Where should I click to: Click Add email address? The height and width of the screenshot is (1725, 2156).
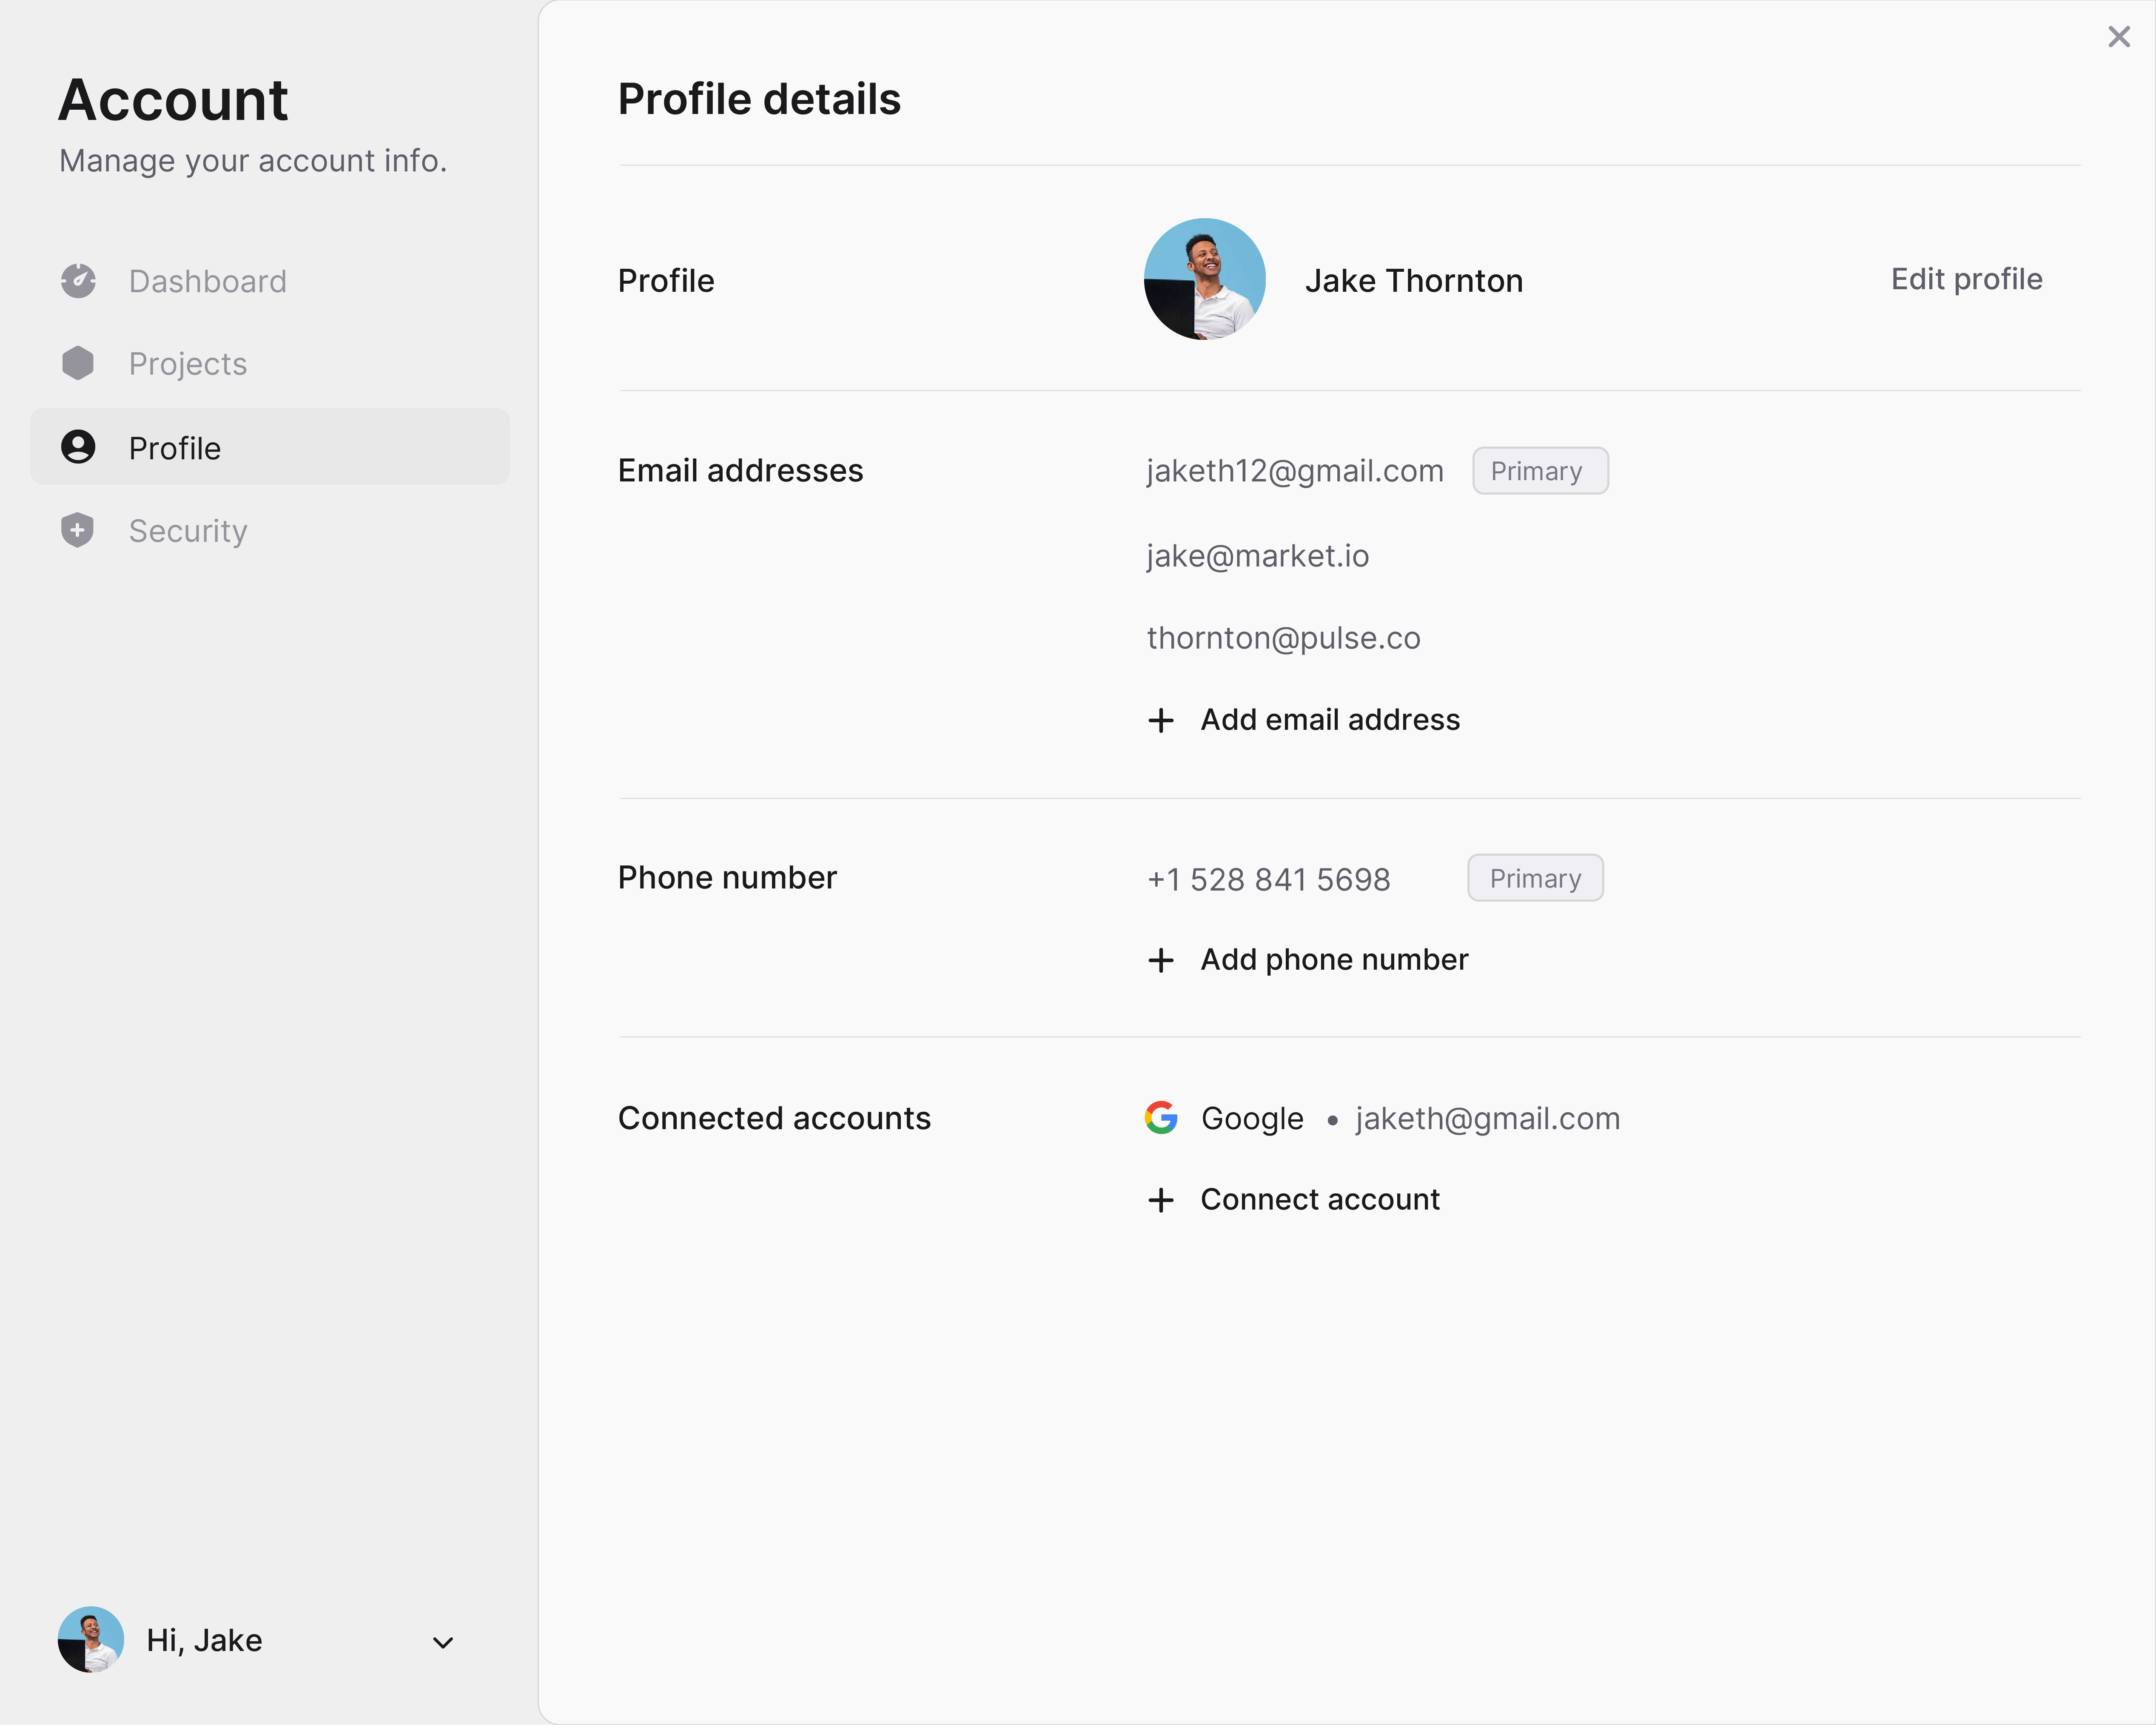1330,720
